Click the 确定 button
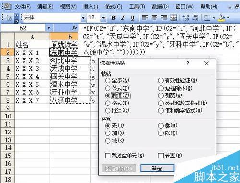Image resolution: width=240 pixels, height=183 pixels. pyautogui.click(x=157, y=169)
